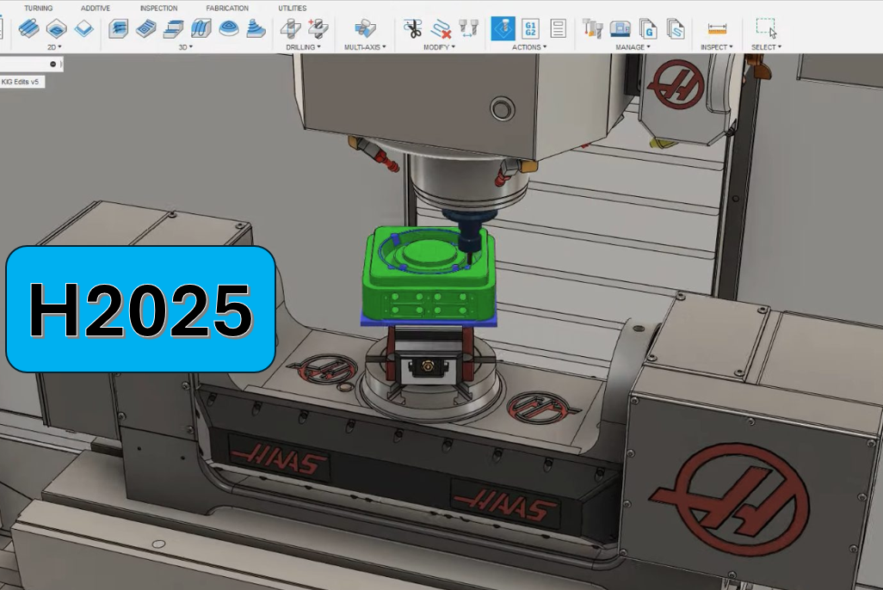Click the KIG Edits v5 document label

click(20, 82)
